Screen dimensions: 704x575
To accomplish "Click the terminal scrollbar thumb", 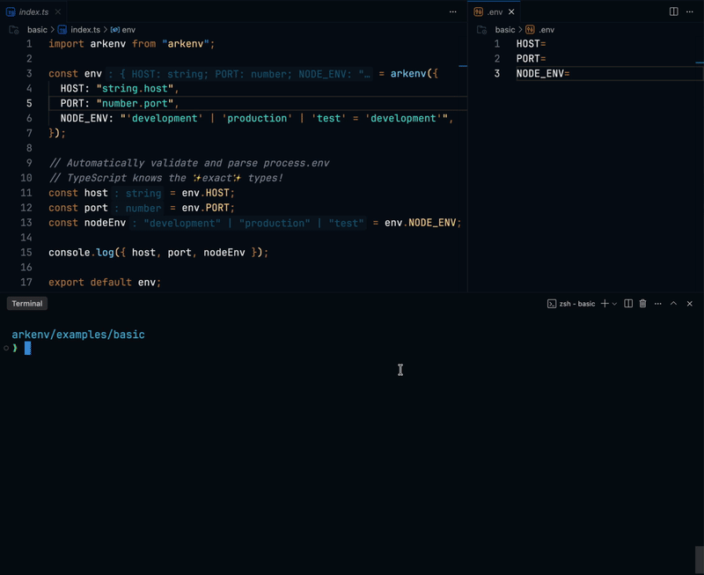I will [699, 559].
